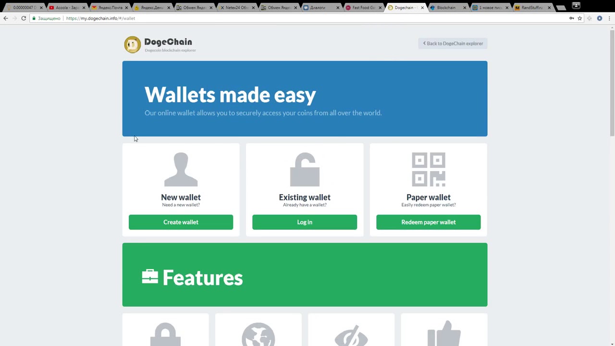Click the thumbs-up feature icon

point(444,334)
